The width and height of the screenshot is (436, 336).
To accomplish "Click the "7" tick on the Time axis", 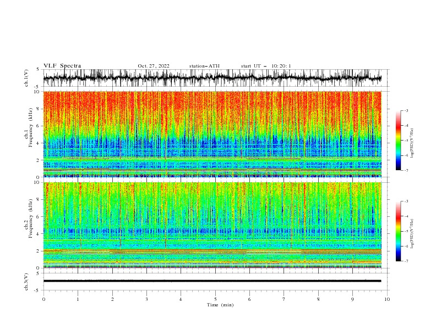I will tap(284, 299).
